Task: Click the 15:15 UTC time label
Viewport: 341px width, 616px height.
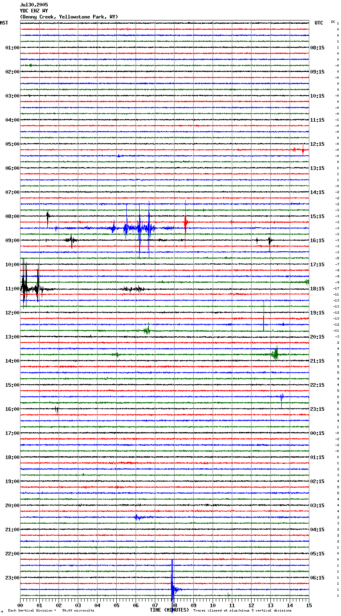Action: (317, 216)
